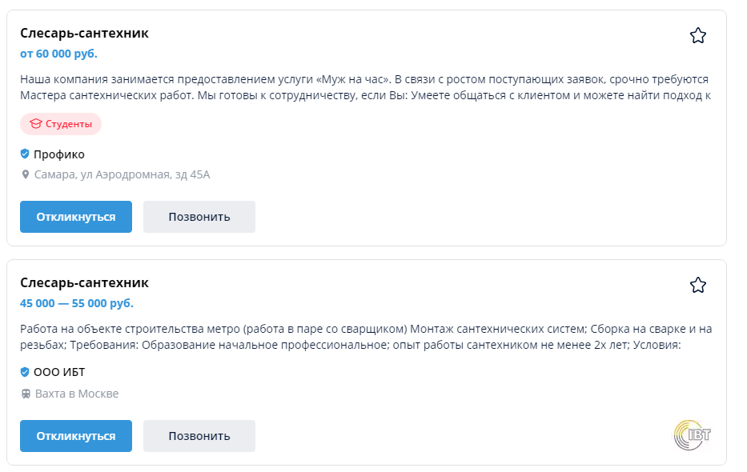747x472 pixels.
Task: Select the Студенты tag badge
Action: click(61, 124)
